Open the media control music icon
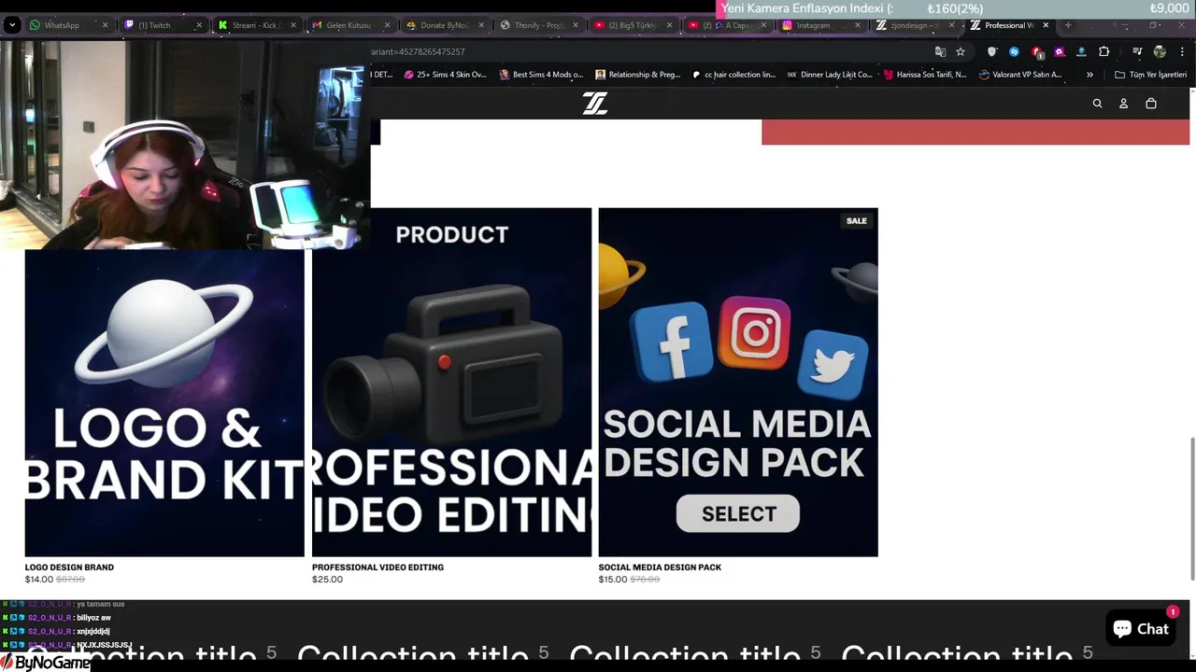Image resolution: width=1196 pixels, height=672 pixels. coord(1137,51)
